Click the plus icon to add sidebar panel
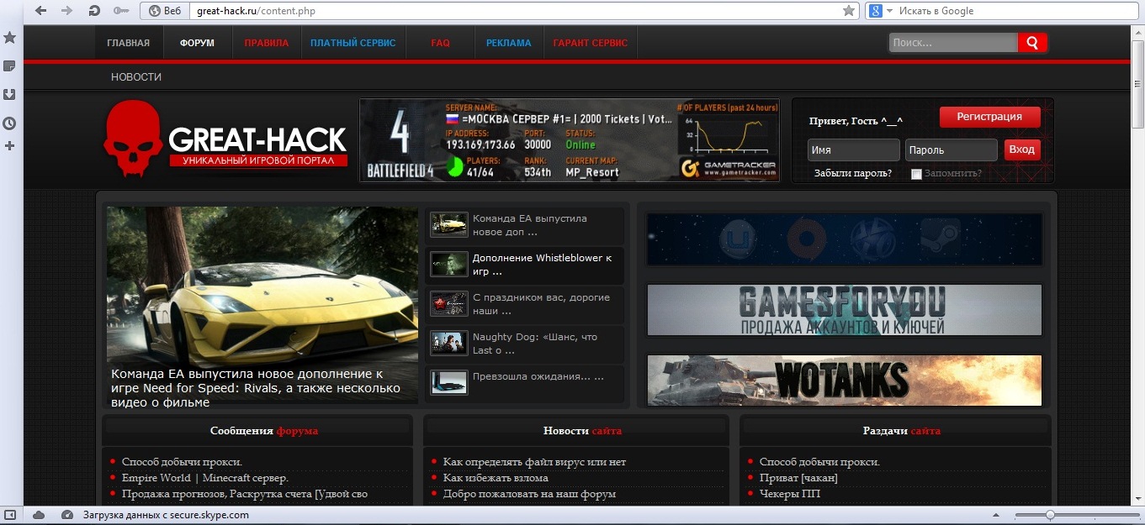The height and width of the screenshot is (525, 1145). click(10, 146)
